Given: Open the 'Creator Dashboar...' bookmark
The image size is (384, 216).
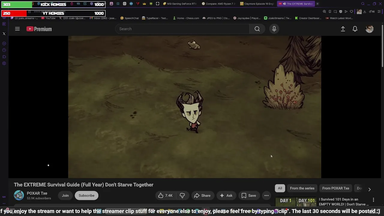Looking at the screenshot, I should tap(308, 18).
